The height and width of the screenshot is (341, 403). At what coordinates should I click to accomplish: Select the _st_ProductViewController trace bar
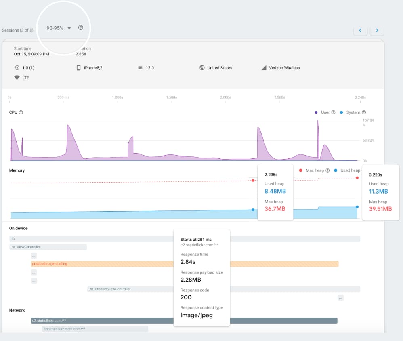pos(224,289)
